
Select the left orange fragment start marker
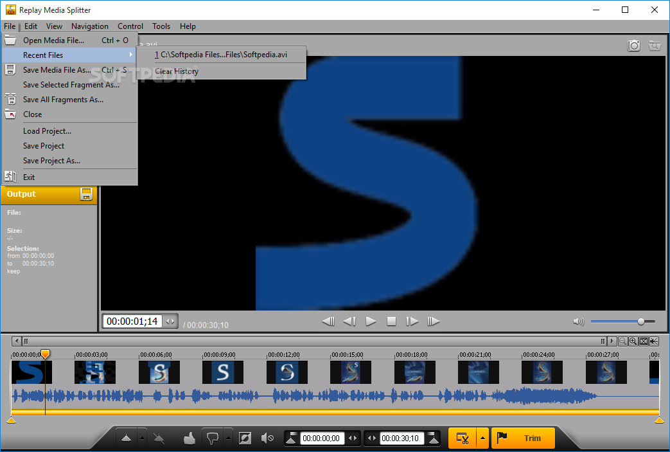(12, 420)
